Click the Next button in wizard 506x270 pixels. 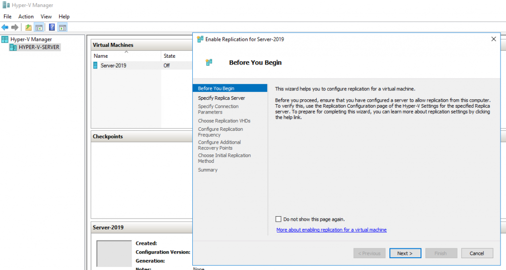(x=405, y=253)
